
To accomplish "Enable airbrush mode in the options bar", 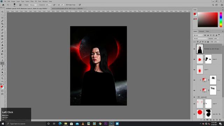I will tap(54, 5).
